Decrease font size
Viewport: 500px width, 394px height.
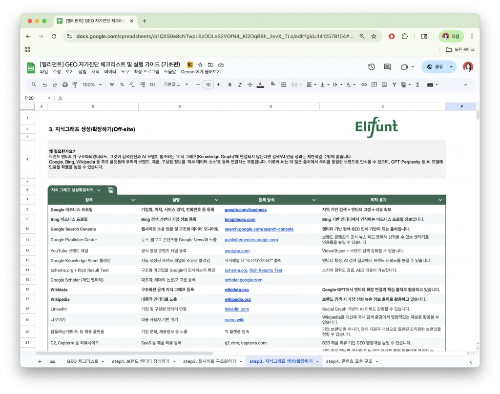pyautogui.click(x=198, y=85)
